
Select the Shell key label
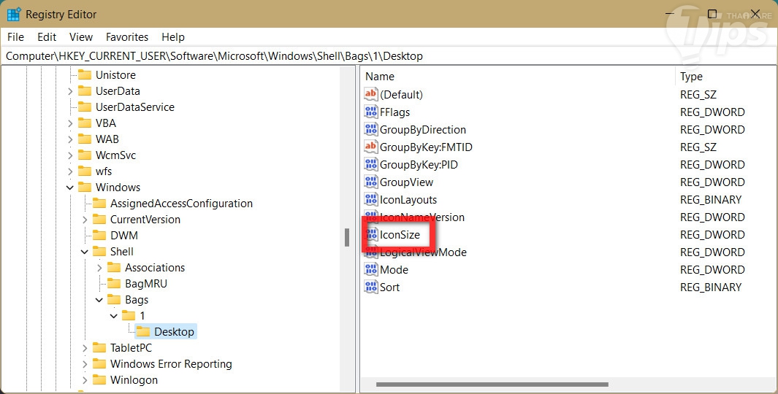point(121,251)
